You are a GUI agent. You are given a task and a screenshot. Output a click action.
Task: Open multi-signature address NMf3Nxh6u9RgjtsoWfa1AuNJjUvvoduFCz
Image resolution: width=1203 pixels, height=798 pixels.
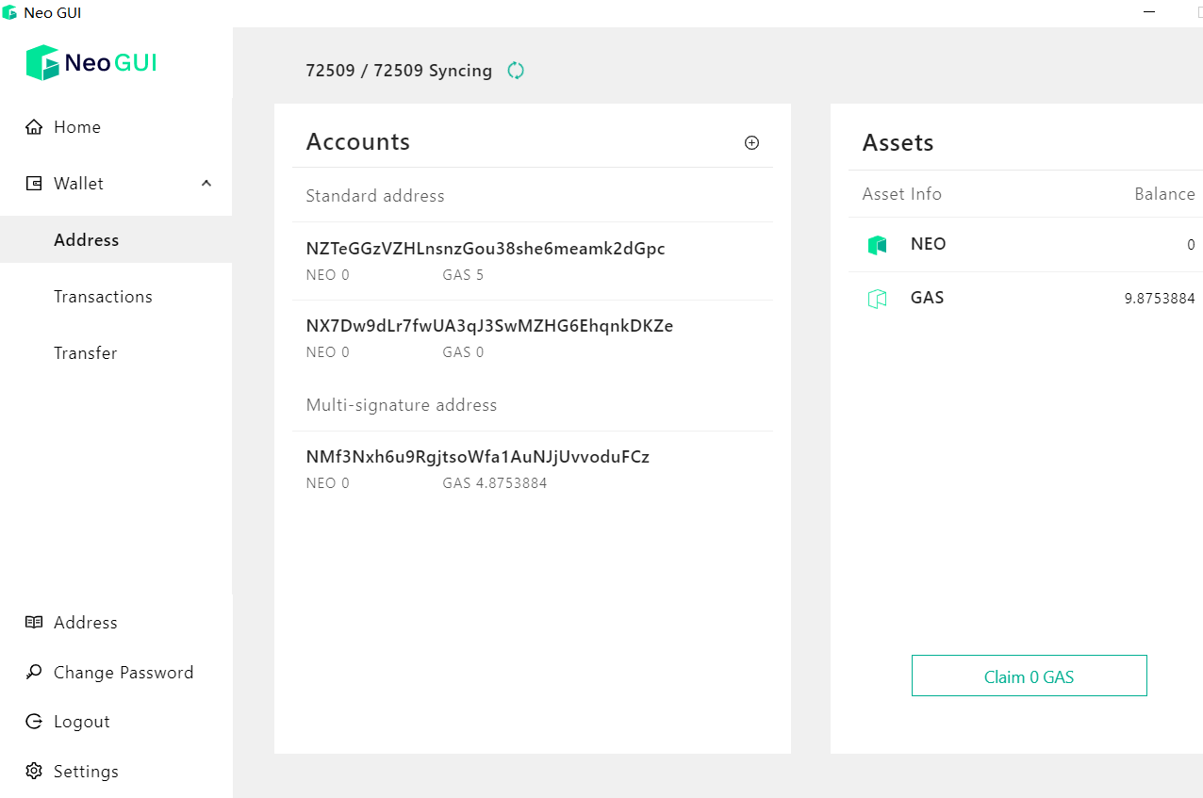click(x=533, y=469)
